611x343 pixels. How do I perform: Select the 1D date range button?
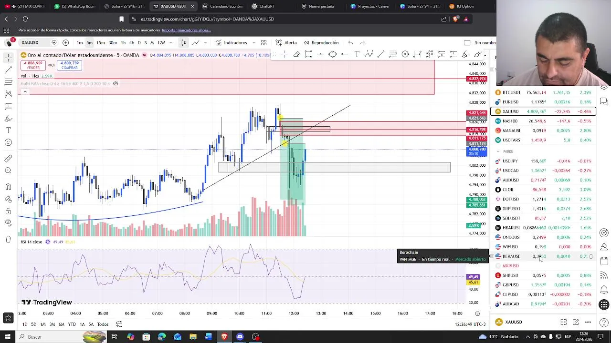pyautogui.click(x=24, y=324)
